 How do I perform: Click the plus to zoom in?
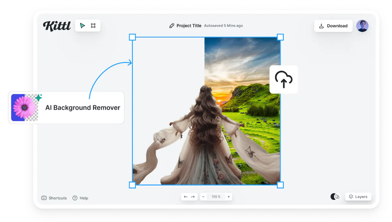228,197
